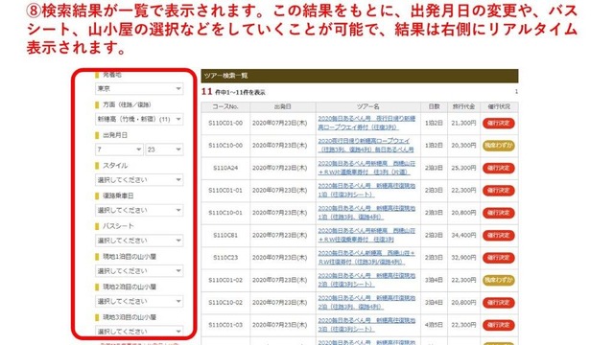Screen dimensions: 614x345
Task: Click the 11件中1〜11件を表示 result count
Action: click(x=233, y=92)
